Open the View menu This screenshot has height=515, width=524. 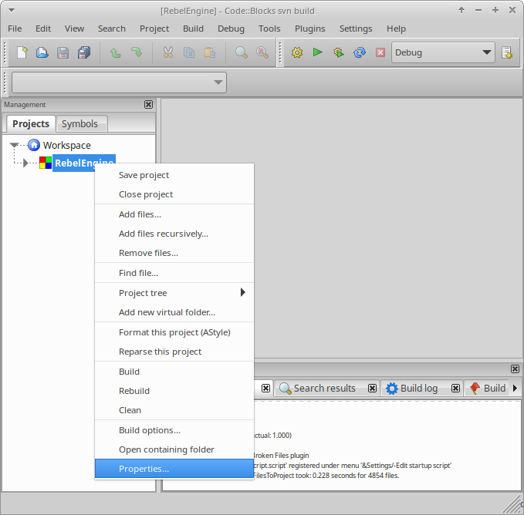click(x=74, y=29)
